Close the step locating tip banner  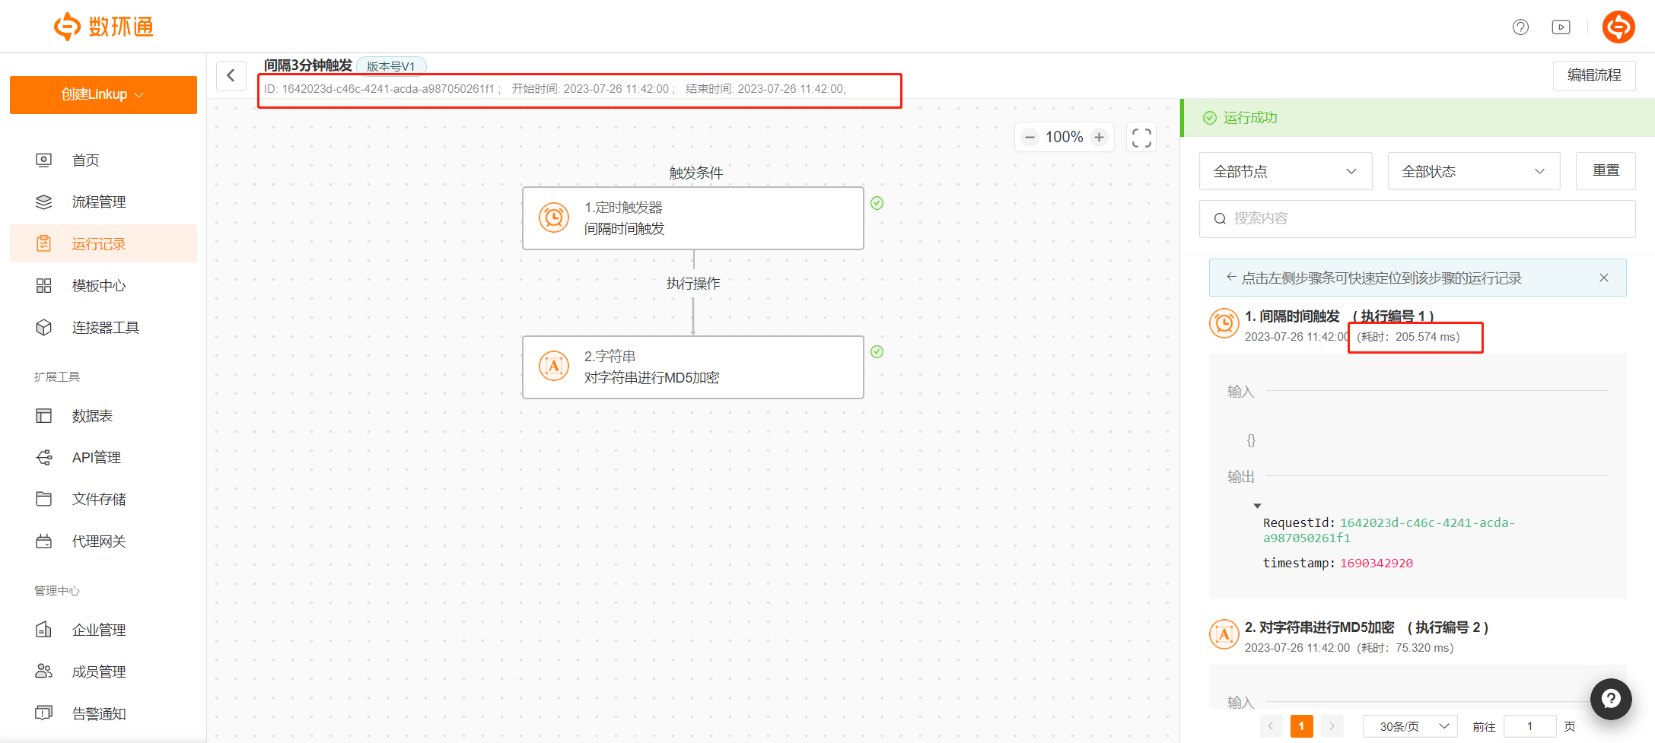pos(1604,278)
